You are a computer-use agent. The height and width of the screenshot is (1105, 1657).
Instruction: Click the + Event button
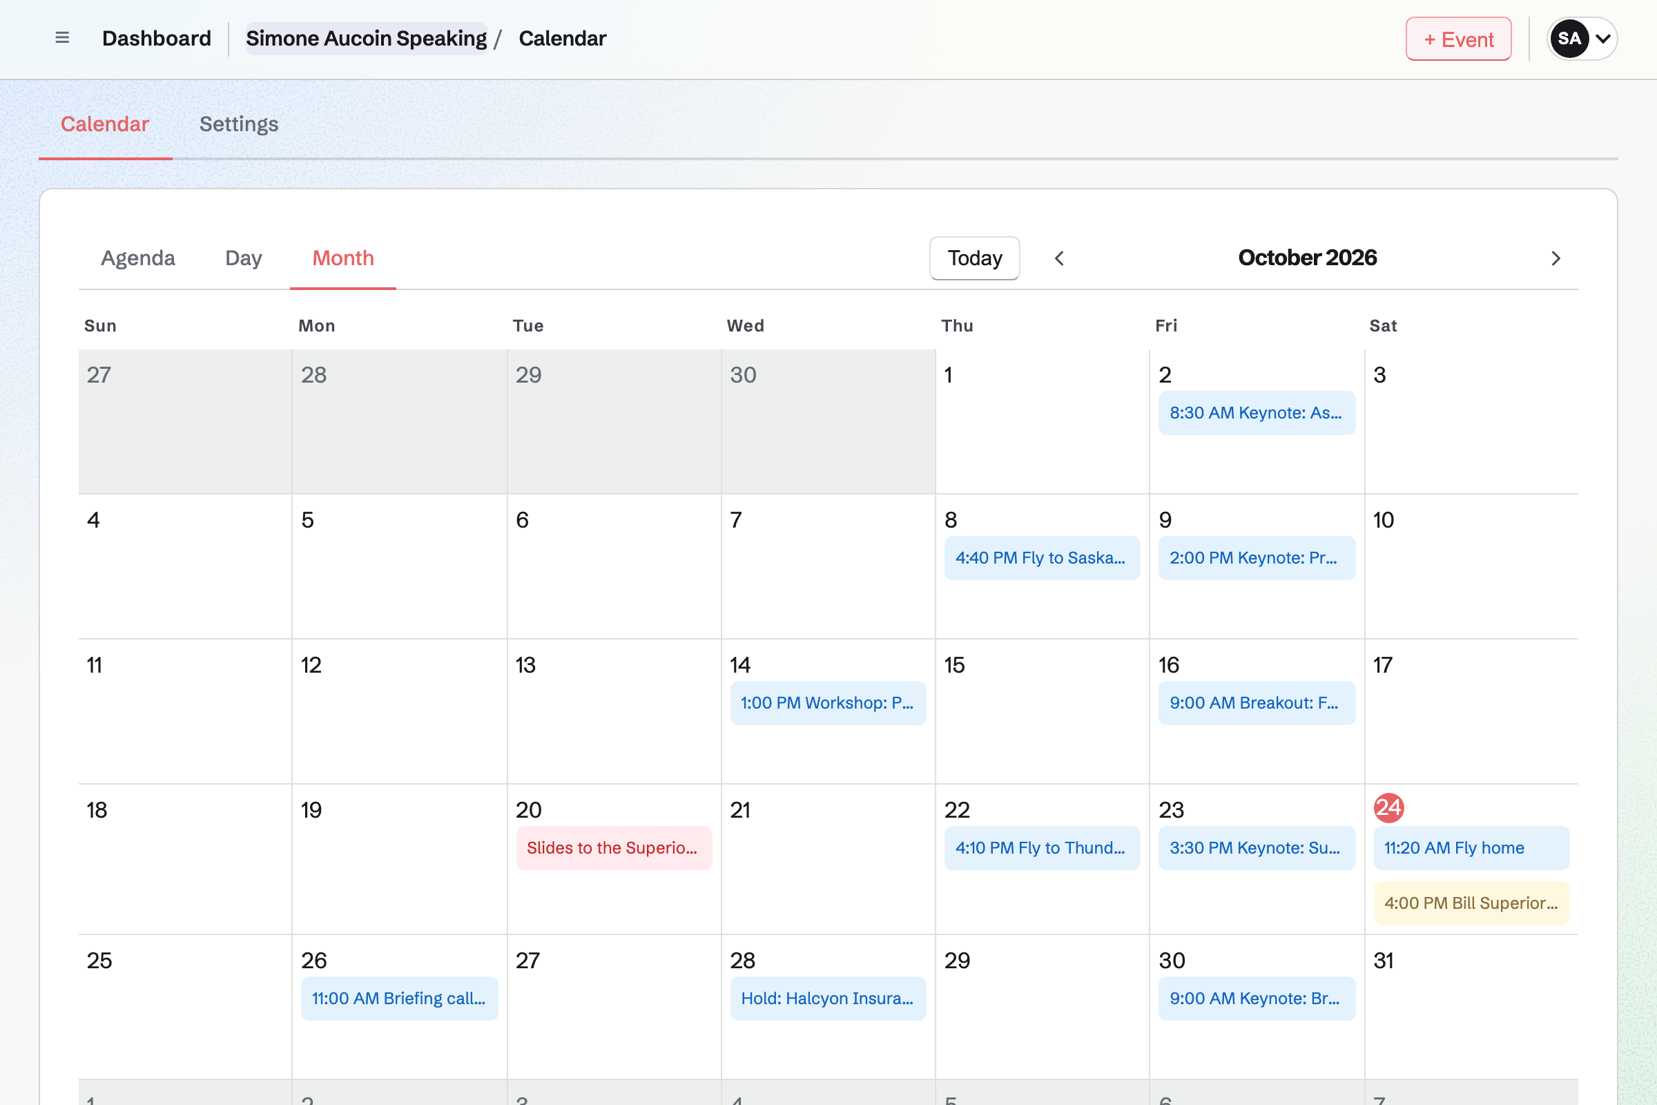click(x=1458, y=39)
